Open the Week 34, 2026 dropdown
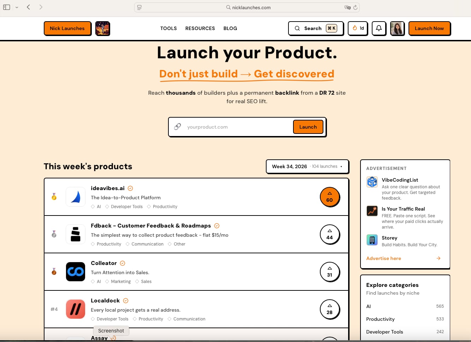471x342 pixels. pos(307,166)
